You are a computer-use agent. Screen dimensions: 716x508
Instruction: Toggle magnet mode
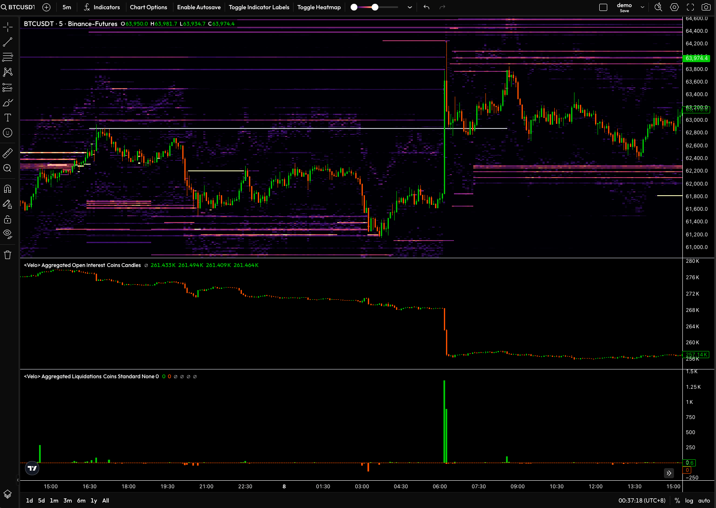click(8, 189)
